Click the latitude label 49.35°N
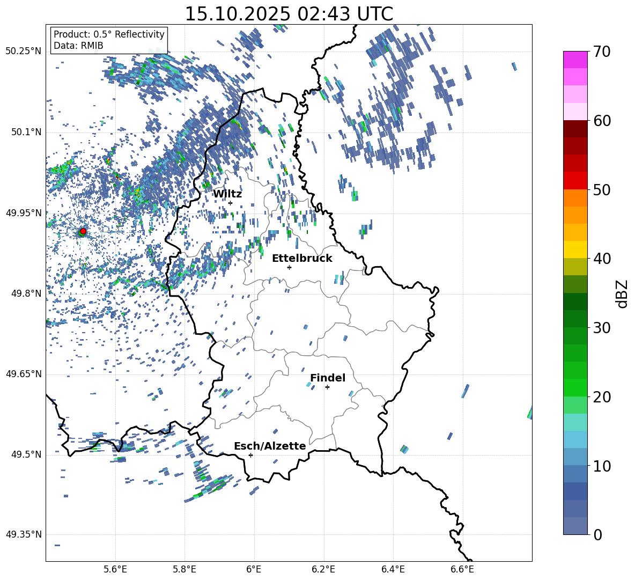The width and height of the screenshot is (635, 580). pyautogui.click(x=24, y=534)
